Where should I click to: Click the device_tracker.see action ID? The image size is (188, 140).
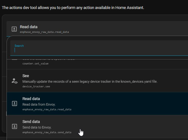click(36, 86)
